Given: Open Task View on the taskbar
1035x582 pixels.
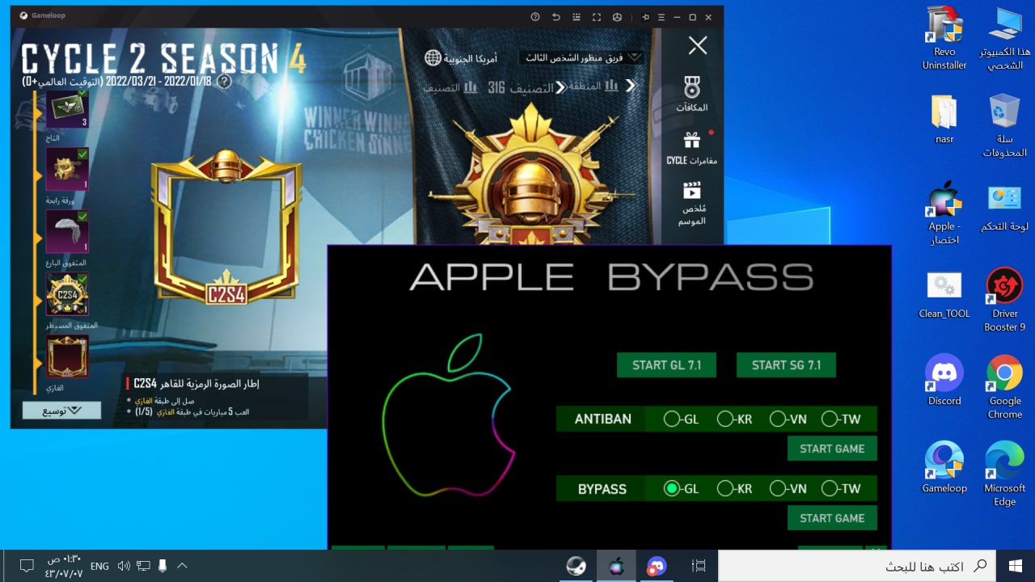Looking at the screenshot, I should coord(699,566).
